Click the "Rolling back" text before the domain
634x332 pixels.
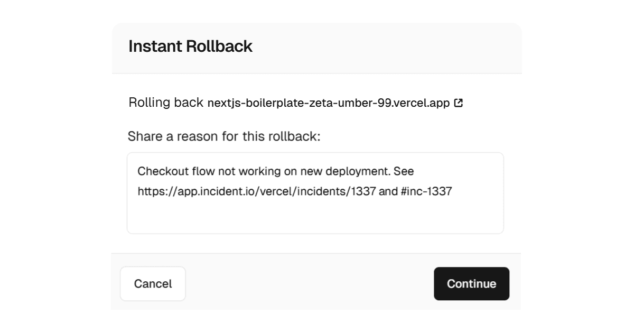[166, 103]
